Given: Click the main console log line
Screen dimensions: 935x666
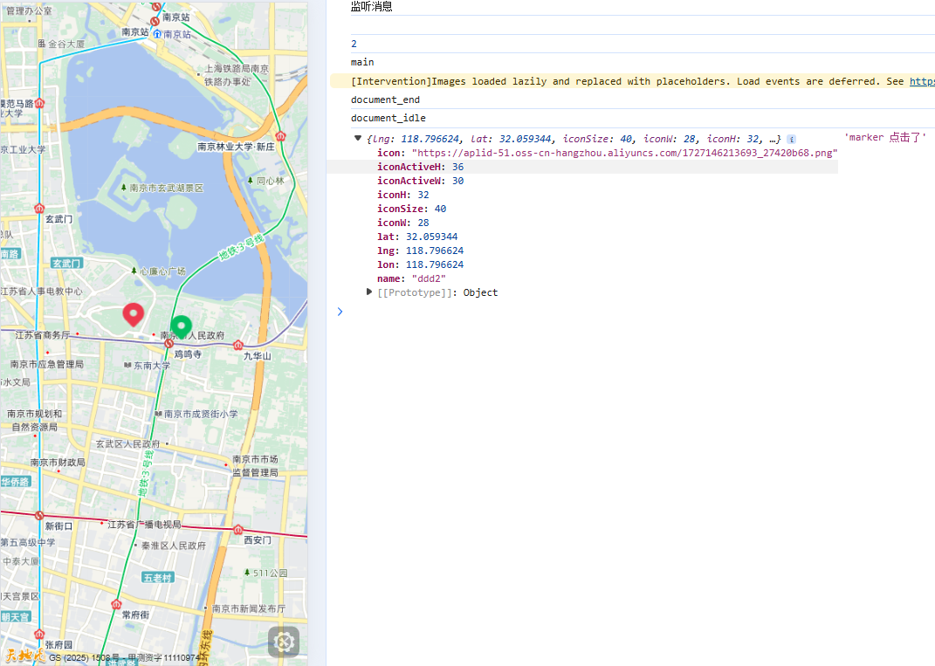Looking at the screenshot, I should (x=362, y=62).
